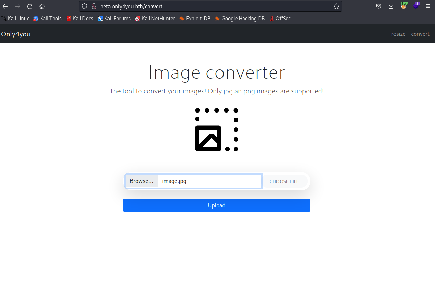This screenshot has width=435, height=282.
Task: Go to the browser home page icon
Action: point(42,6)
